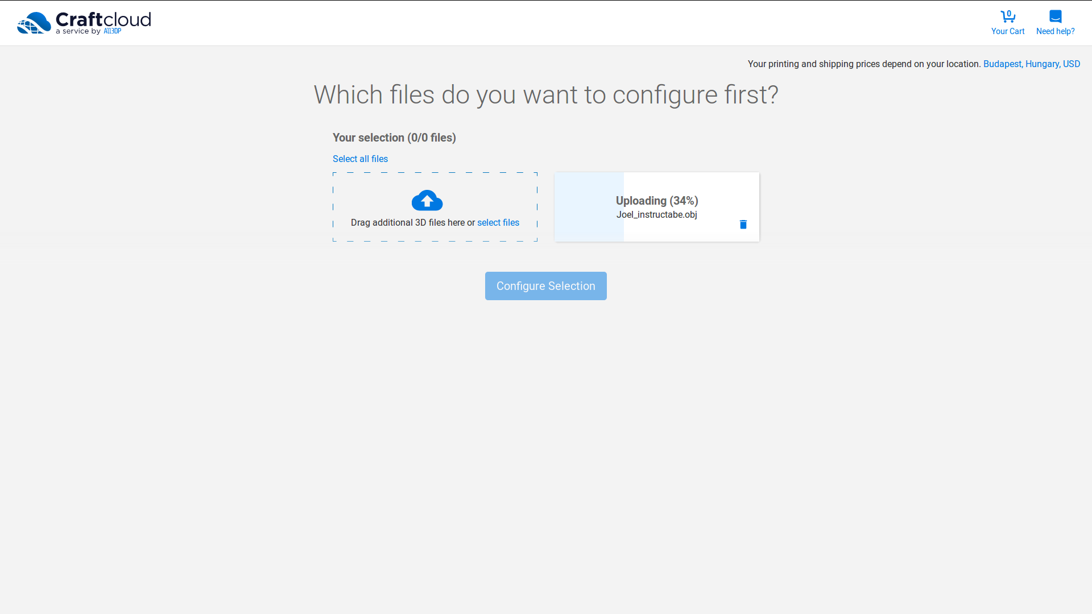Open the Craftcloud home logo
Screen dimensions: 1092x614
click(84, 23)
